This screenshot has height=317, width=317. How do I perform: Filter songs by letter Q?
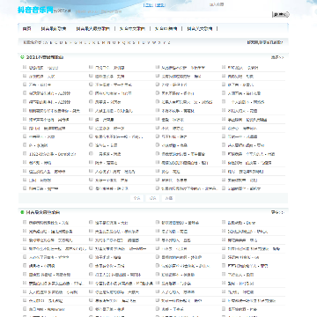click(x=123, y=42)
